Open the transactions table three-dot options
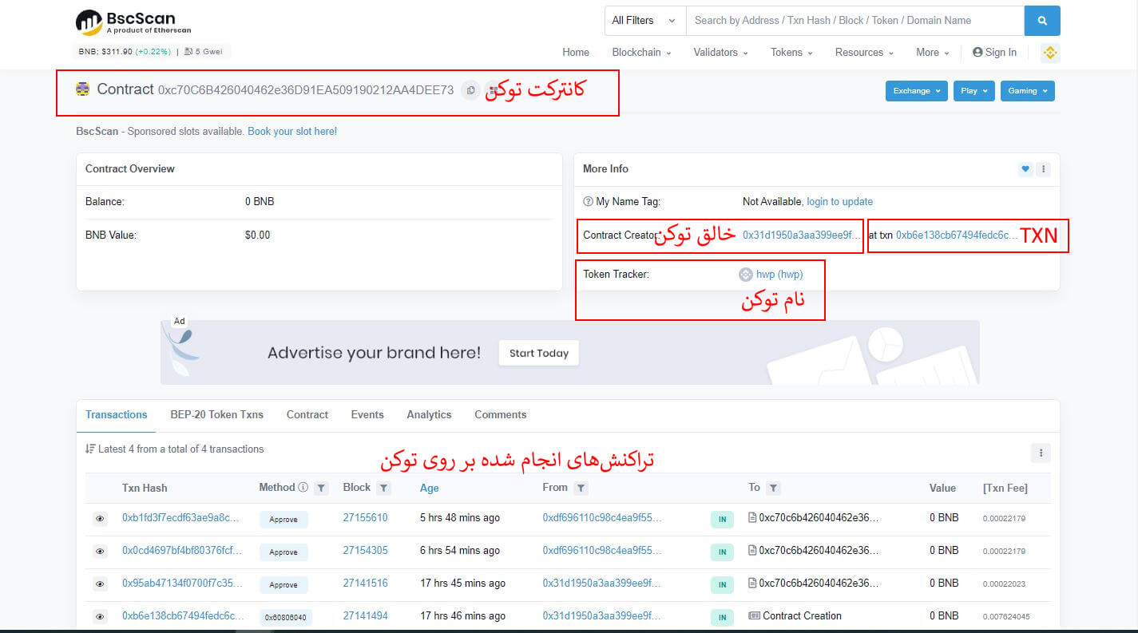Image resolution: width=1138 pixels, height=633 pixels. [1041, 453]
